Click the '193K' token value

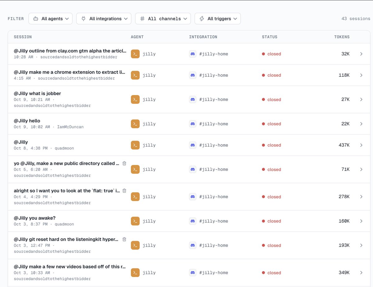[x=344, y=245]
